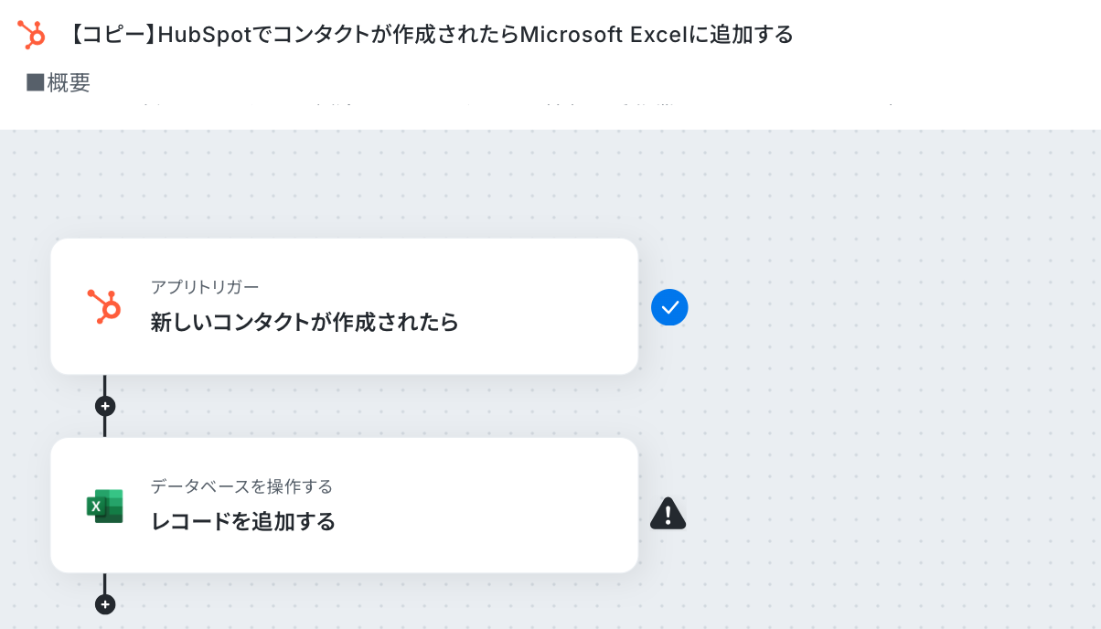Click the HubSpot icon in the trigger card
Screen dimensions: 1101x629
pyautogui.click(x=104, y=306)
